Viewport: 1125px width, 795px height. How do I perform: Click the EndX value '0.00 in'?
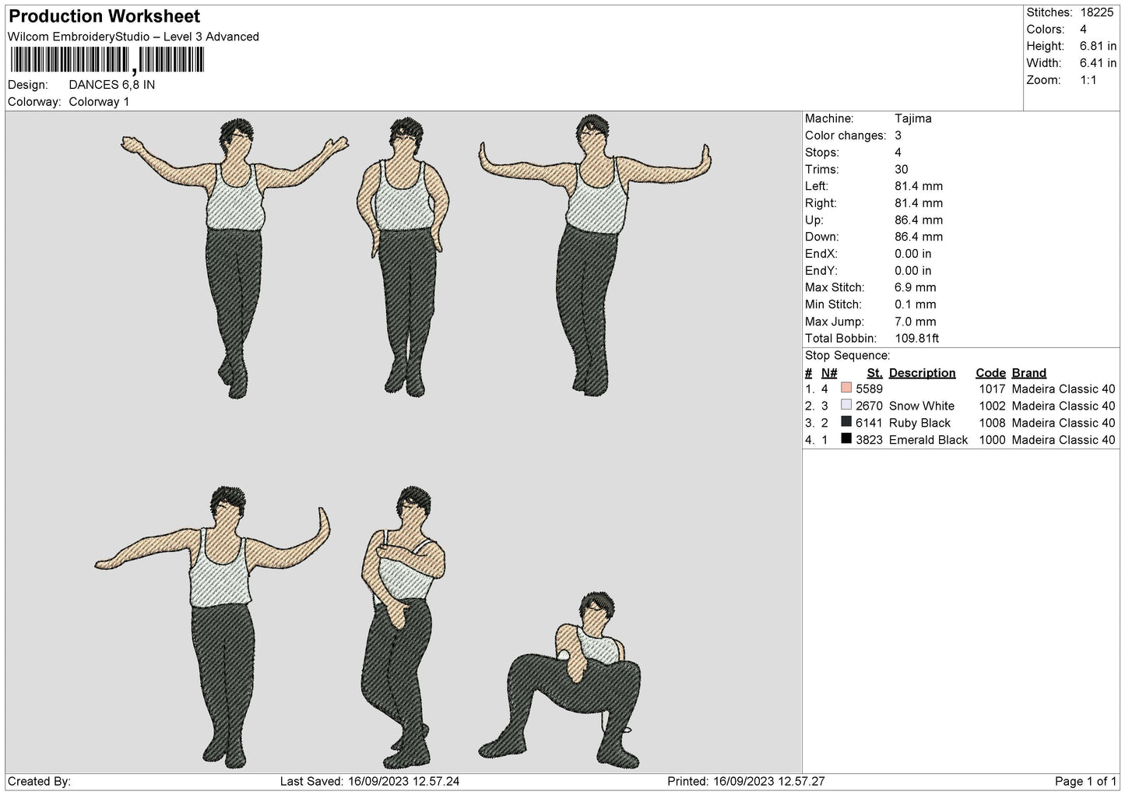pos(913,254)
